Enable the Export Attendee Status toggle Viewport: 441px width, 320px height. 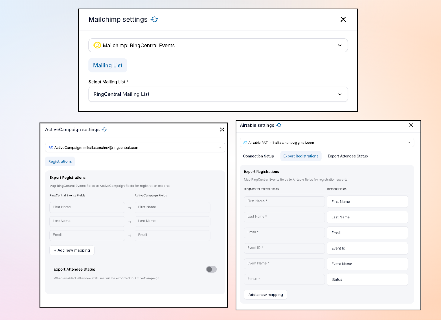pyautogui.click(x=211, y=269)
